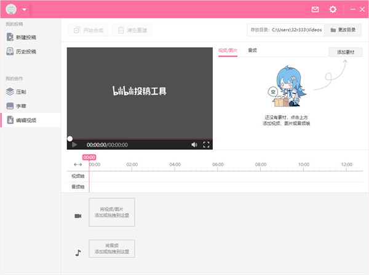
Task: Click the 开始合成 button
Action: coord(88,29)
